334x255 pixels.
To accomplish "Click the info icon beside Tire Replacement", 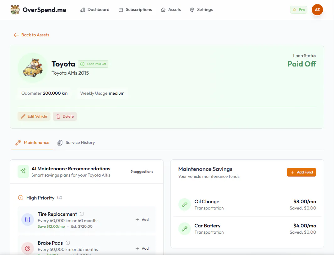I will [82, 214].
